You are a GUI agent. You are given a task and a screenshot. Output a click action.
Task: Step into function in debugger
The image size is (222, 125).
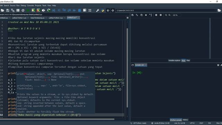[x=64, y=10]
